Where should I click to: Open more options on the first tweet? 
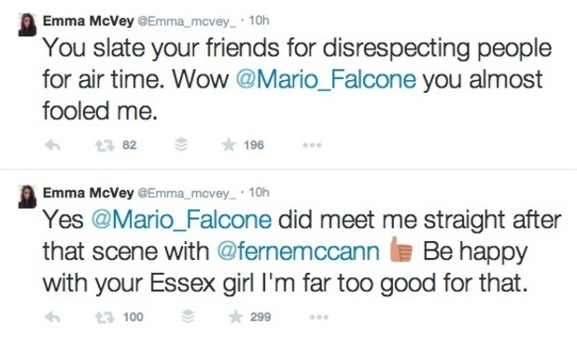pos(312,145)
